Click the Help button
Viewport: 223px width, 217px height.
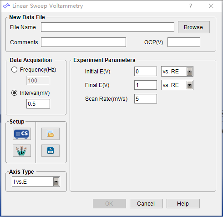click(x=183, y=204)
